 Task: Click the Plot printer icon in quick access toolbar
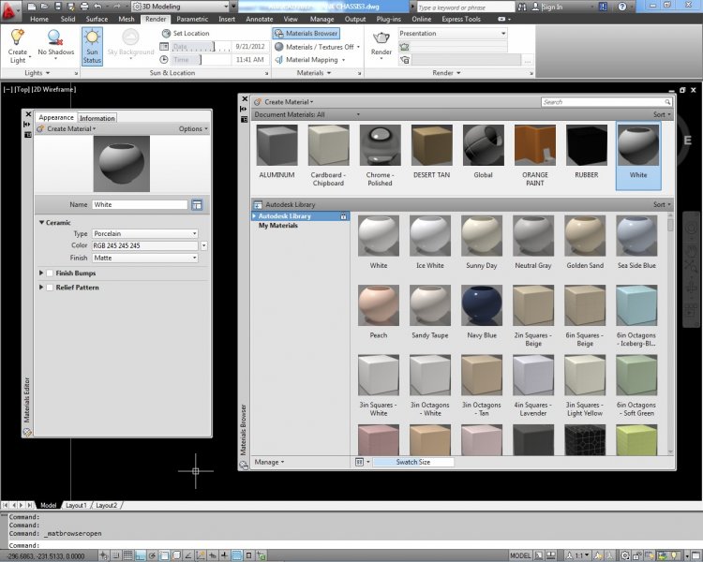84,7
